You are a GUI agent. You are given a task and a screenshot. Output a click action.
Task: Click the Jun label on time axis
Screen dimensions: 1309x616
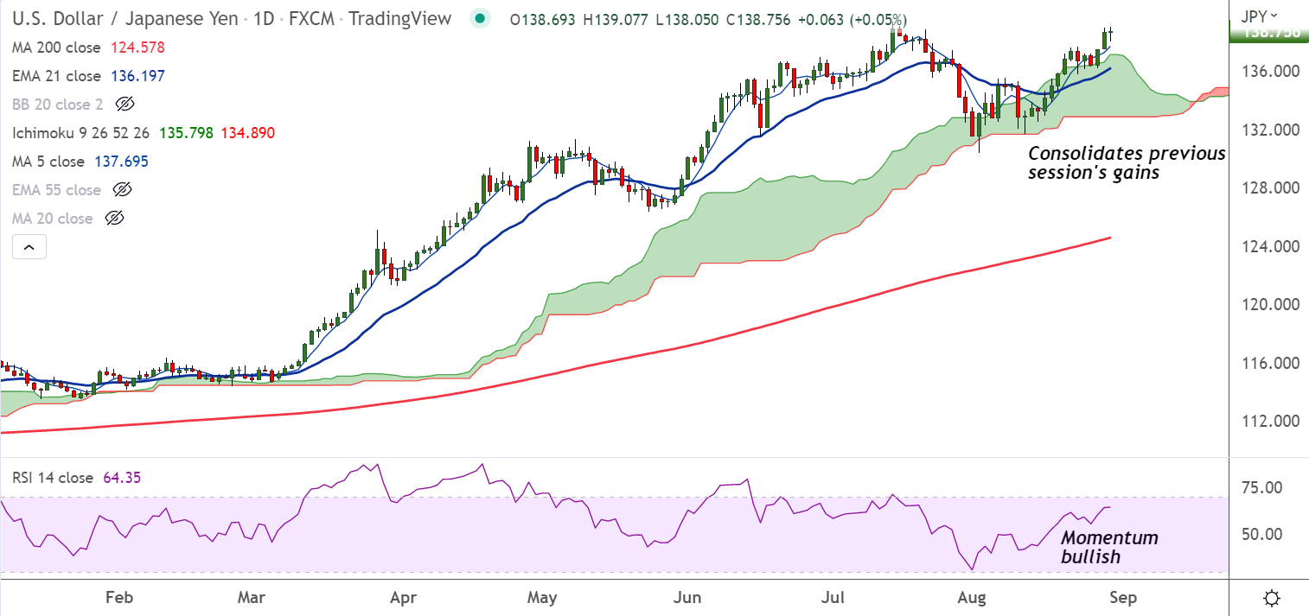pyautogui.click(x=688, y=597)
